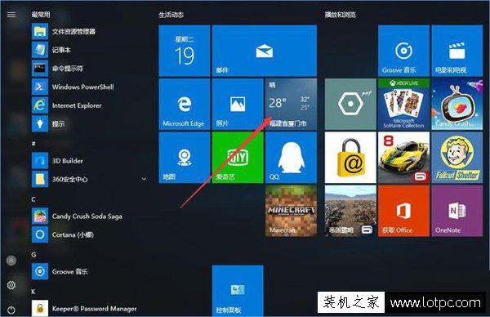The image size is (490, 317).
Task: Open the hamburger menu at top left
Action: [x=11, y=15]
